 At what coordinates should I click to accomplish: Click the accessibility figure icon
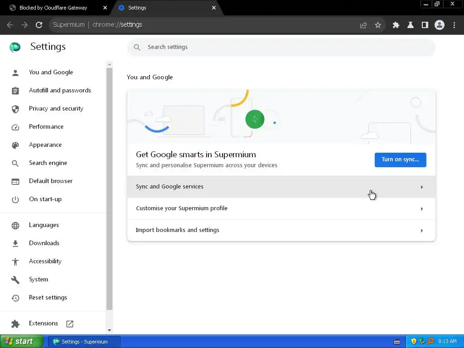(15, 261)
